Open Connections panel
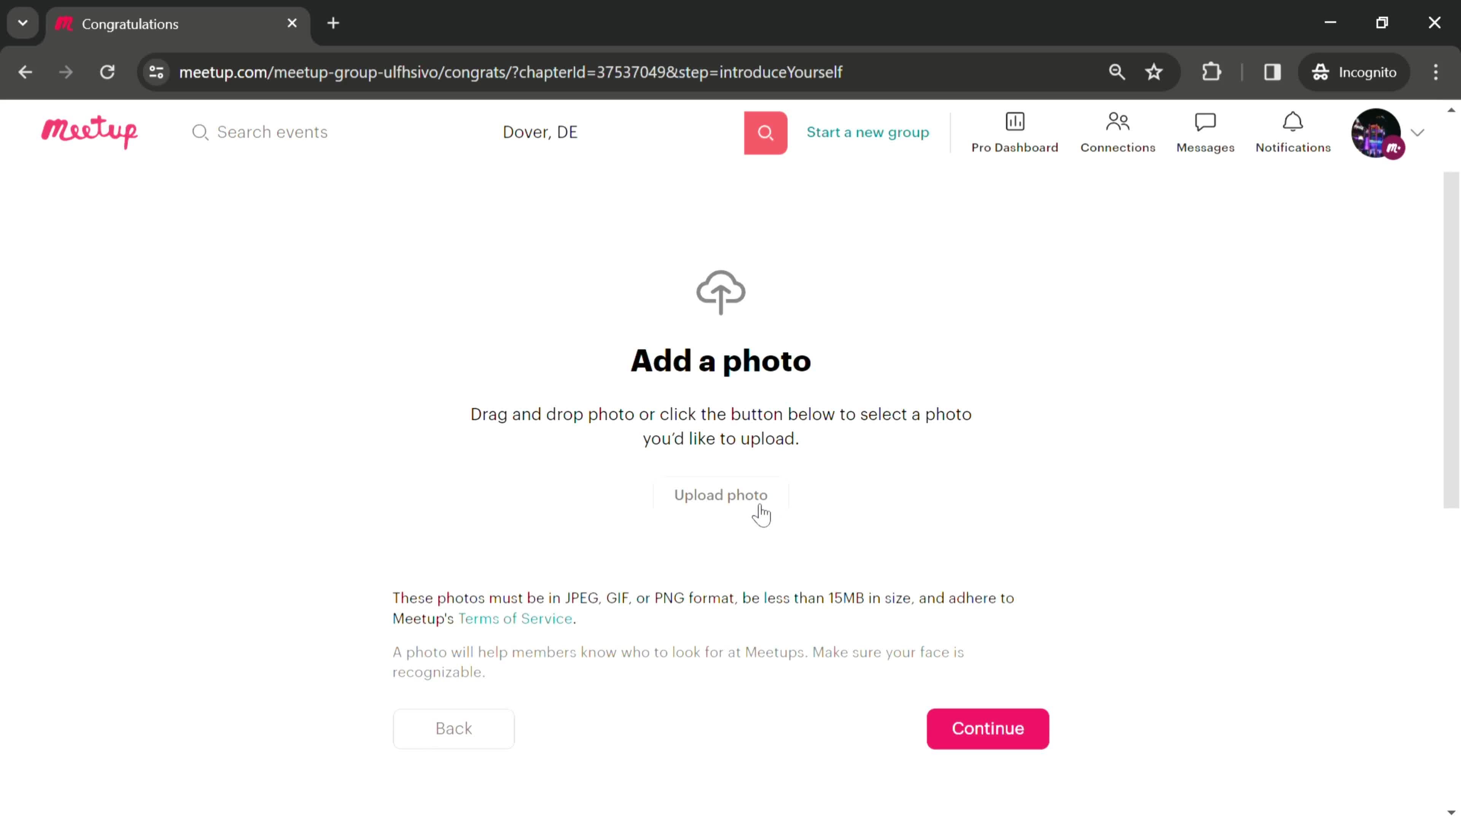The image size is (1461, 822). 1117,131
